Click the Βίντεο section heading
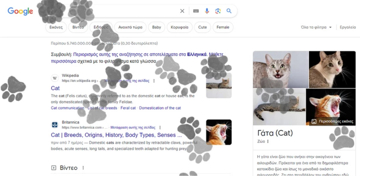The height and width of the screenshot is (190, 366). [69, 168]
